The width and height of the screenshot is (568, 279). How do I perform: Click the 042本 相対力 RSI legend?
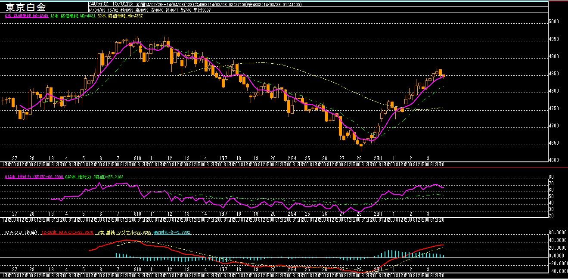[94, 177]
